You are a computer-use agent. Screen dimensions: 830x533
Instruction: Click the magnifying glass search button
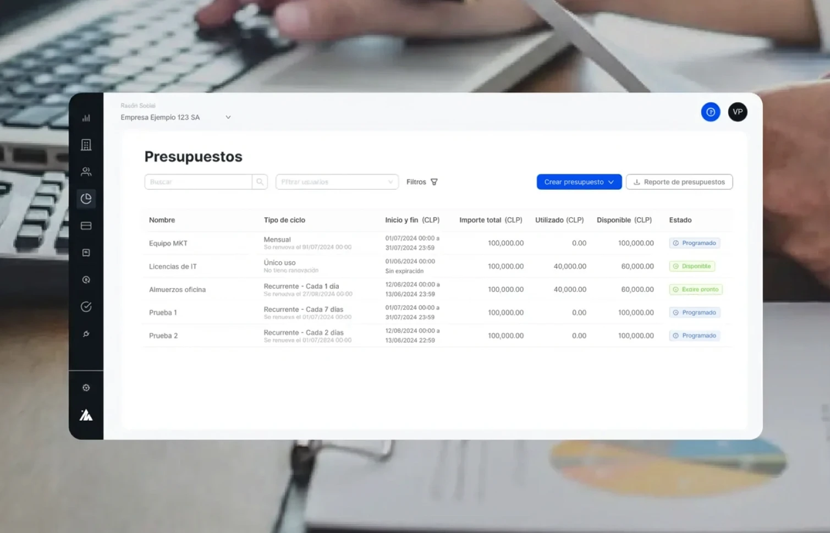pos(260,182)
